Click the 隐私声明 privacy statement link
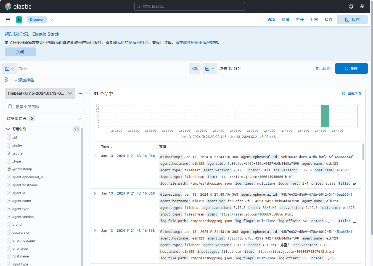 [x=136, y=42]
